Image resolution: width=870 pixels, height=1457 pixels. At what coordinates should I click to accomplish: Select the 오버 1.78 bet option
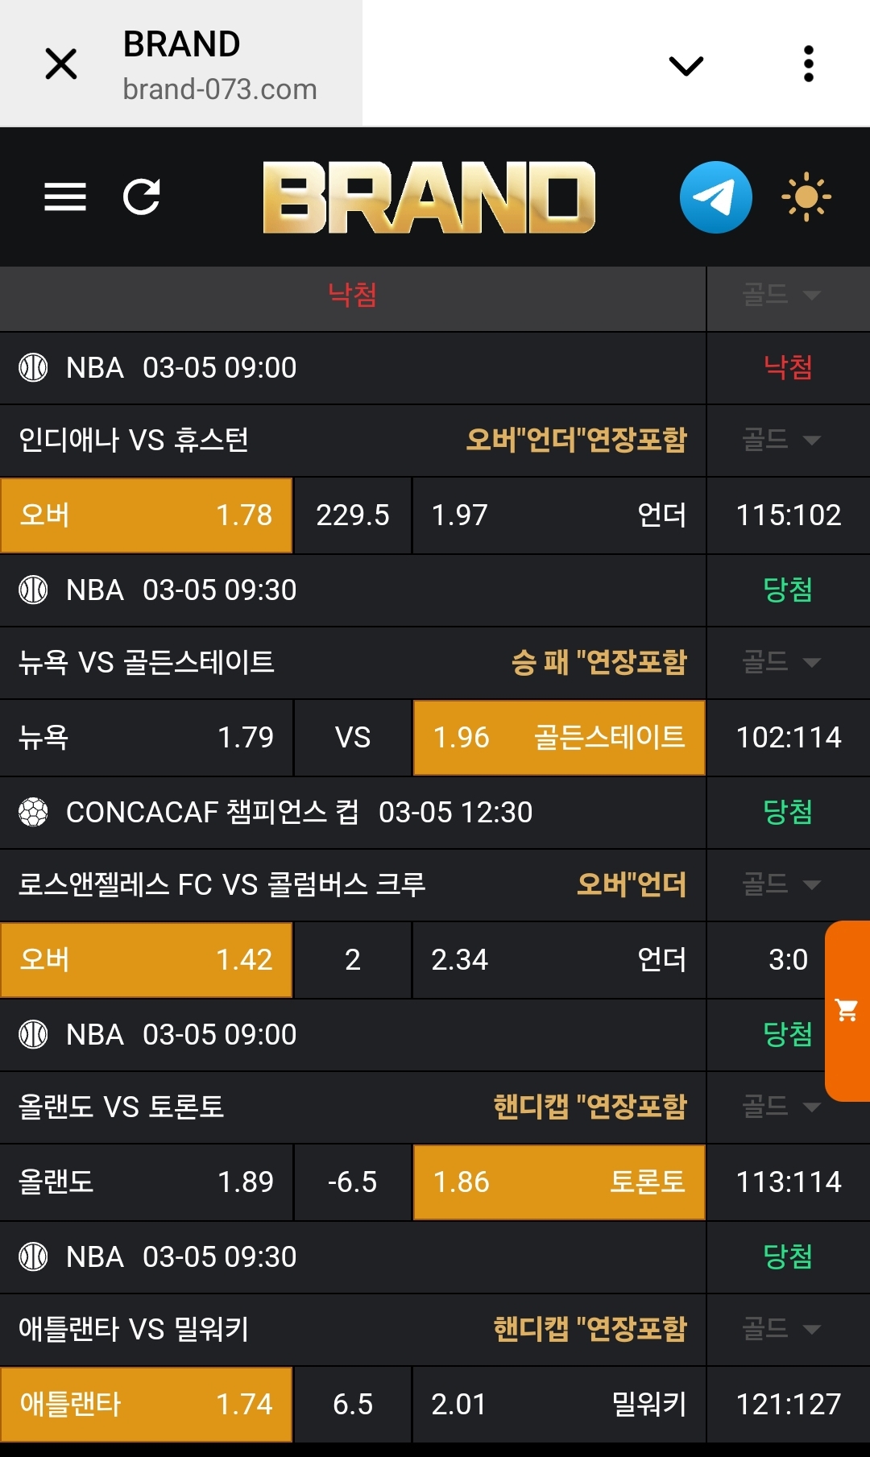click(x=146, y=515)
